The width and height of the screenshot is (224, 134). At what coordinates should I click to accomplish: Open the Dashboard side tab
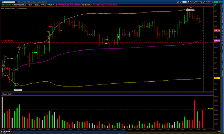(222, 57)
